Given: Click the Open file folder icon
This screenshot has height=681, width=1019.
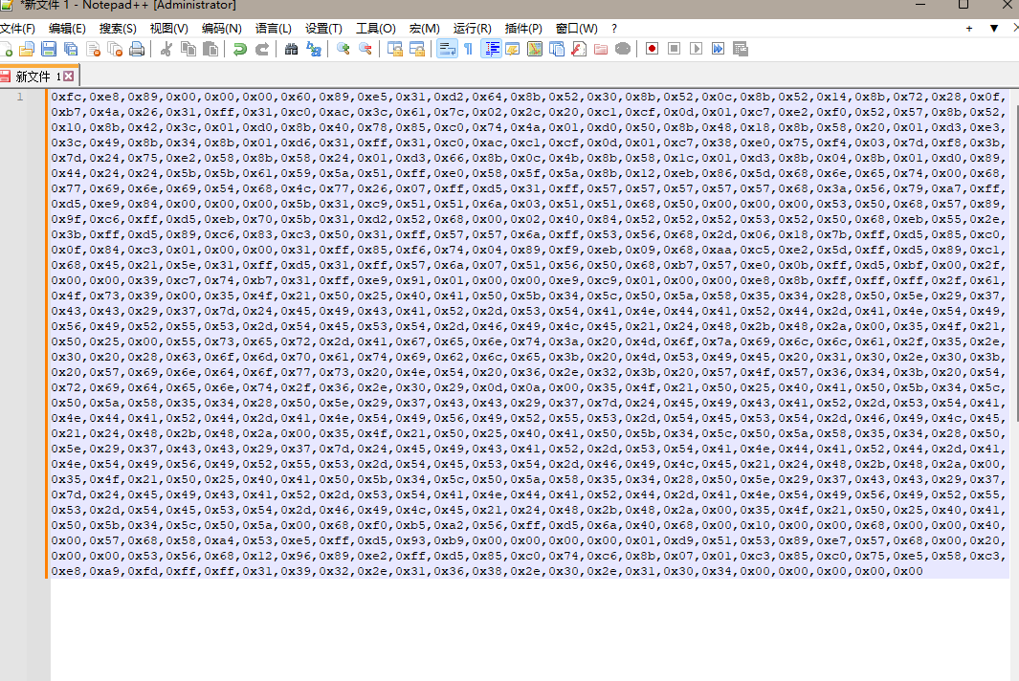Looking at the screenshot, I should (x=27, y=49).
